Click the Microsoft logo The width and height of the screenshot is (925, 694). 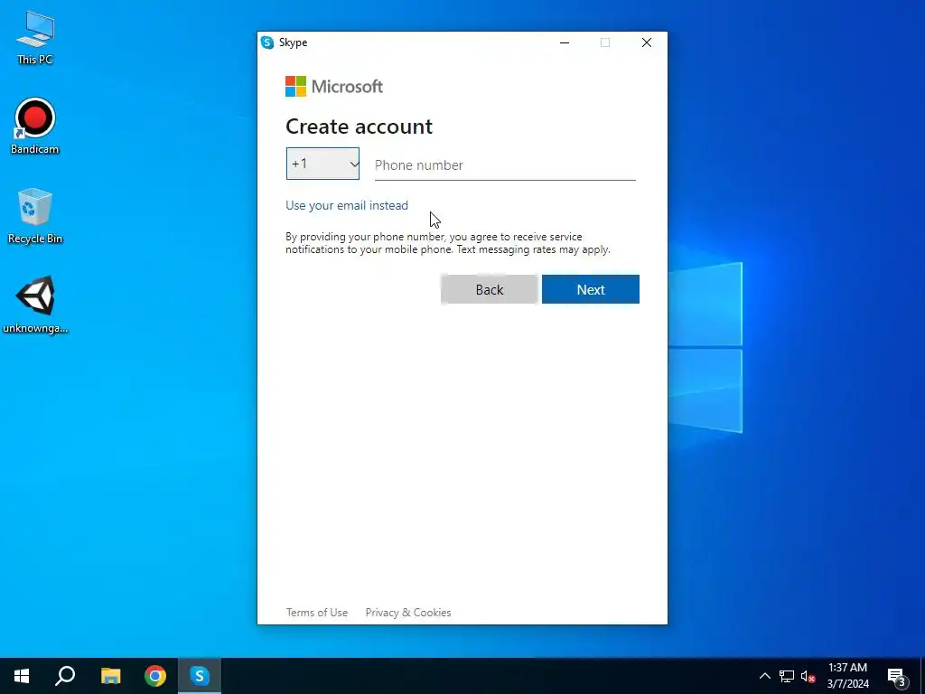pyautogui.click(x=334, y=86)
